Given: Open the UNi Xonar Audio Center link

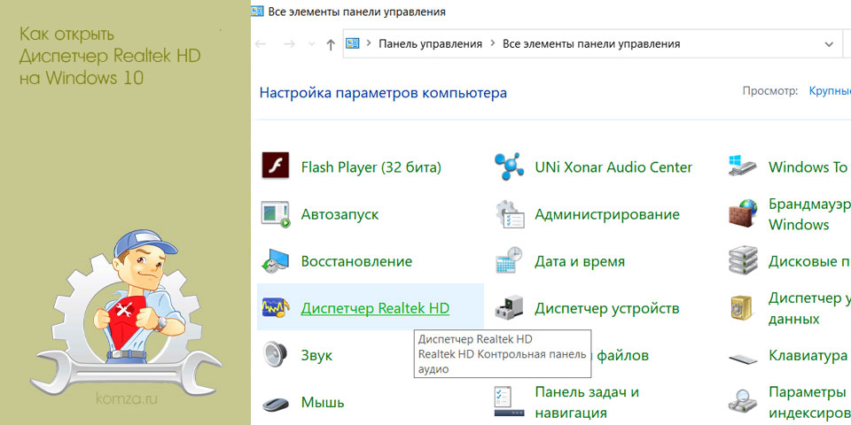Looking at the screenshot, I should click(613, 167).
